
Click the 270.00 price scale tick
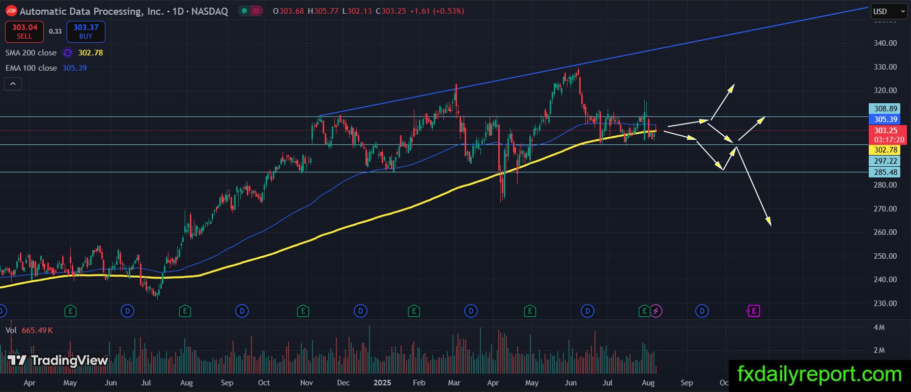tap(886, 209)
